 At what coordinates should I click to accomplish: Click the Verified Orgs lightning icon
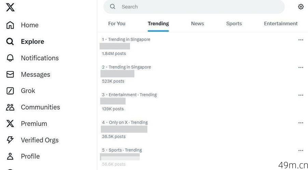coord(10,140)
